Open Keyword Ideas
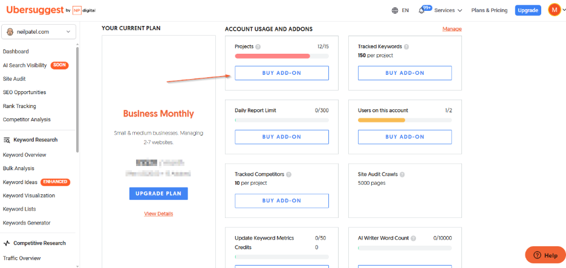Screen dimensions: 566x268 [20, 182]
